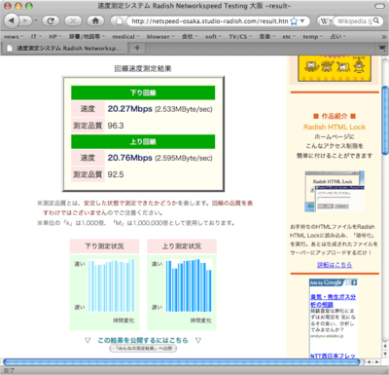Image resolution: width=389 pixels, height=375 pixels.
Task: Bookmark this page with the star icon
Action: coord(294,21)
